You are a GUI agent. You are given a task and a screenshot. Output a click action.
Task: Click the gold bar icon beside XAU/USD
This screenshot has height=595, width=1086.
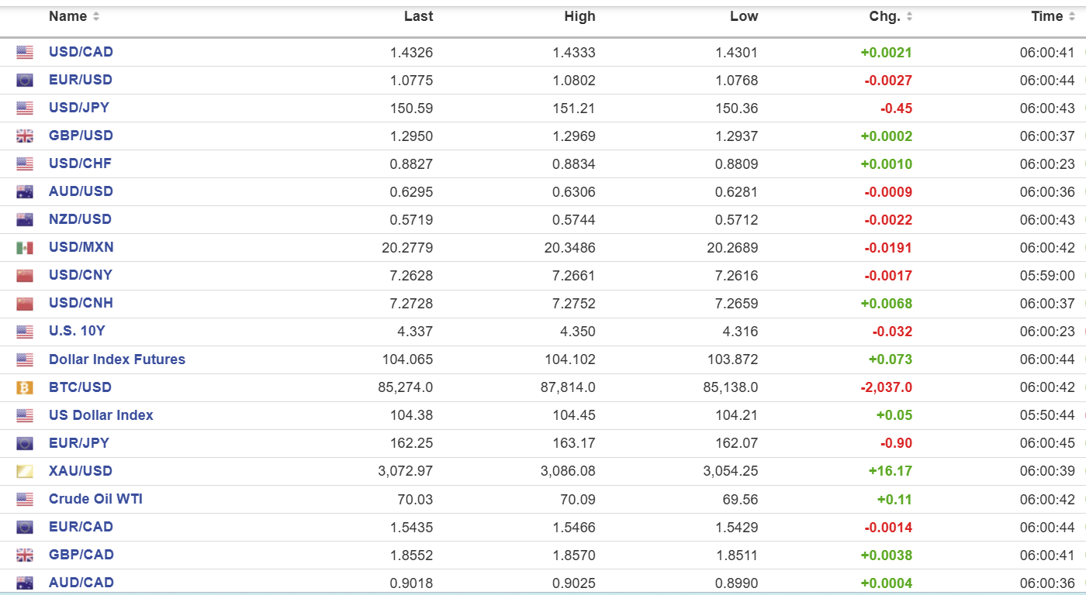pos(25,471)
